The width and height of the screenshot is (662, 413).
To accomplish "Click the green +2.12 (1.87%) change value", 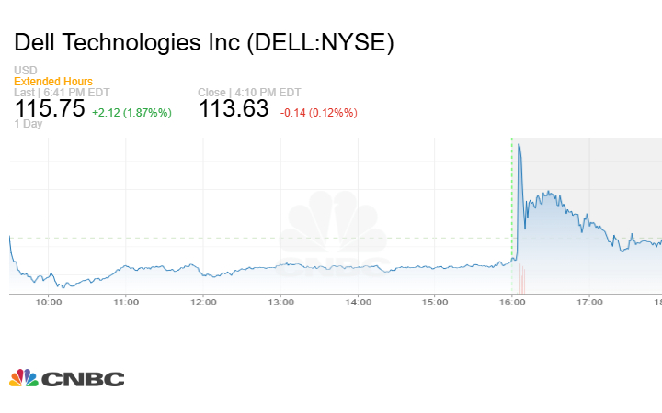I will [132, 112].
